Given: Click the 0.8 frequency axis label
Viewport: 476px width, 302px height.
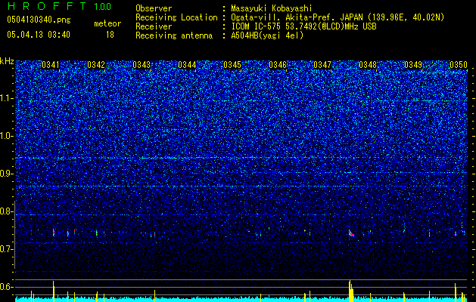Looking at the screenshot, I should (7, 211).
